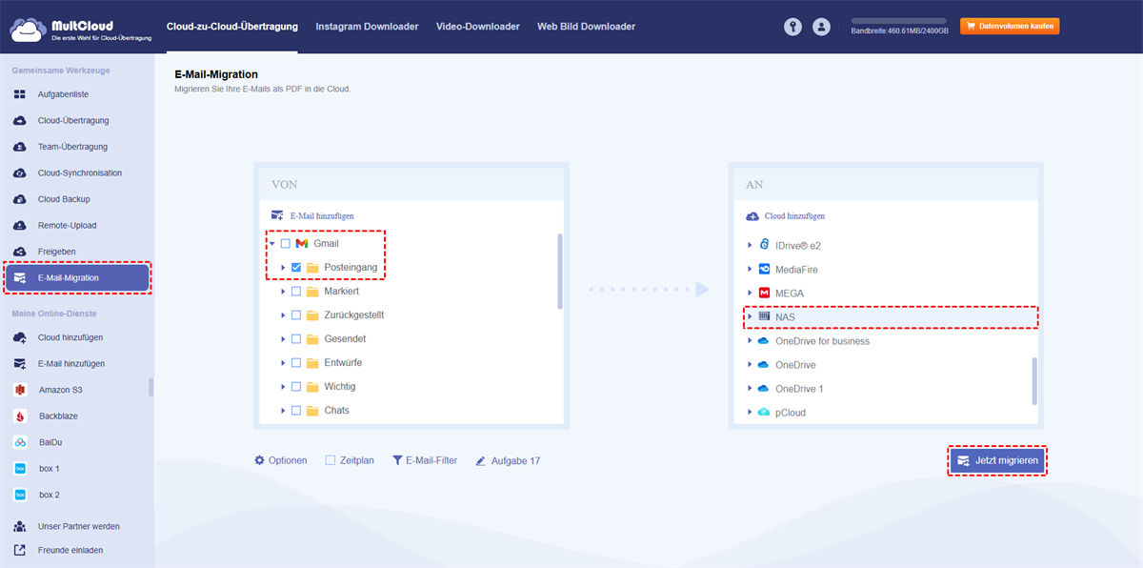
Task: Click the Cloud-Synchronisation sidebar icon
Action: pos(20,173)
